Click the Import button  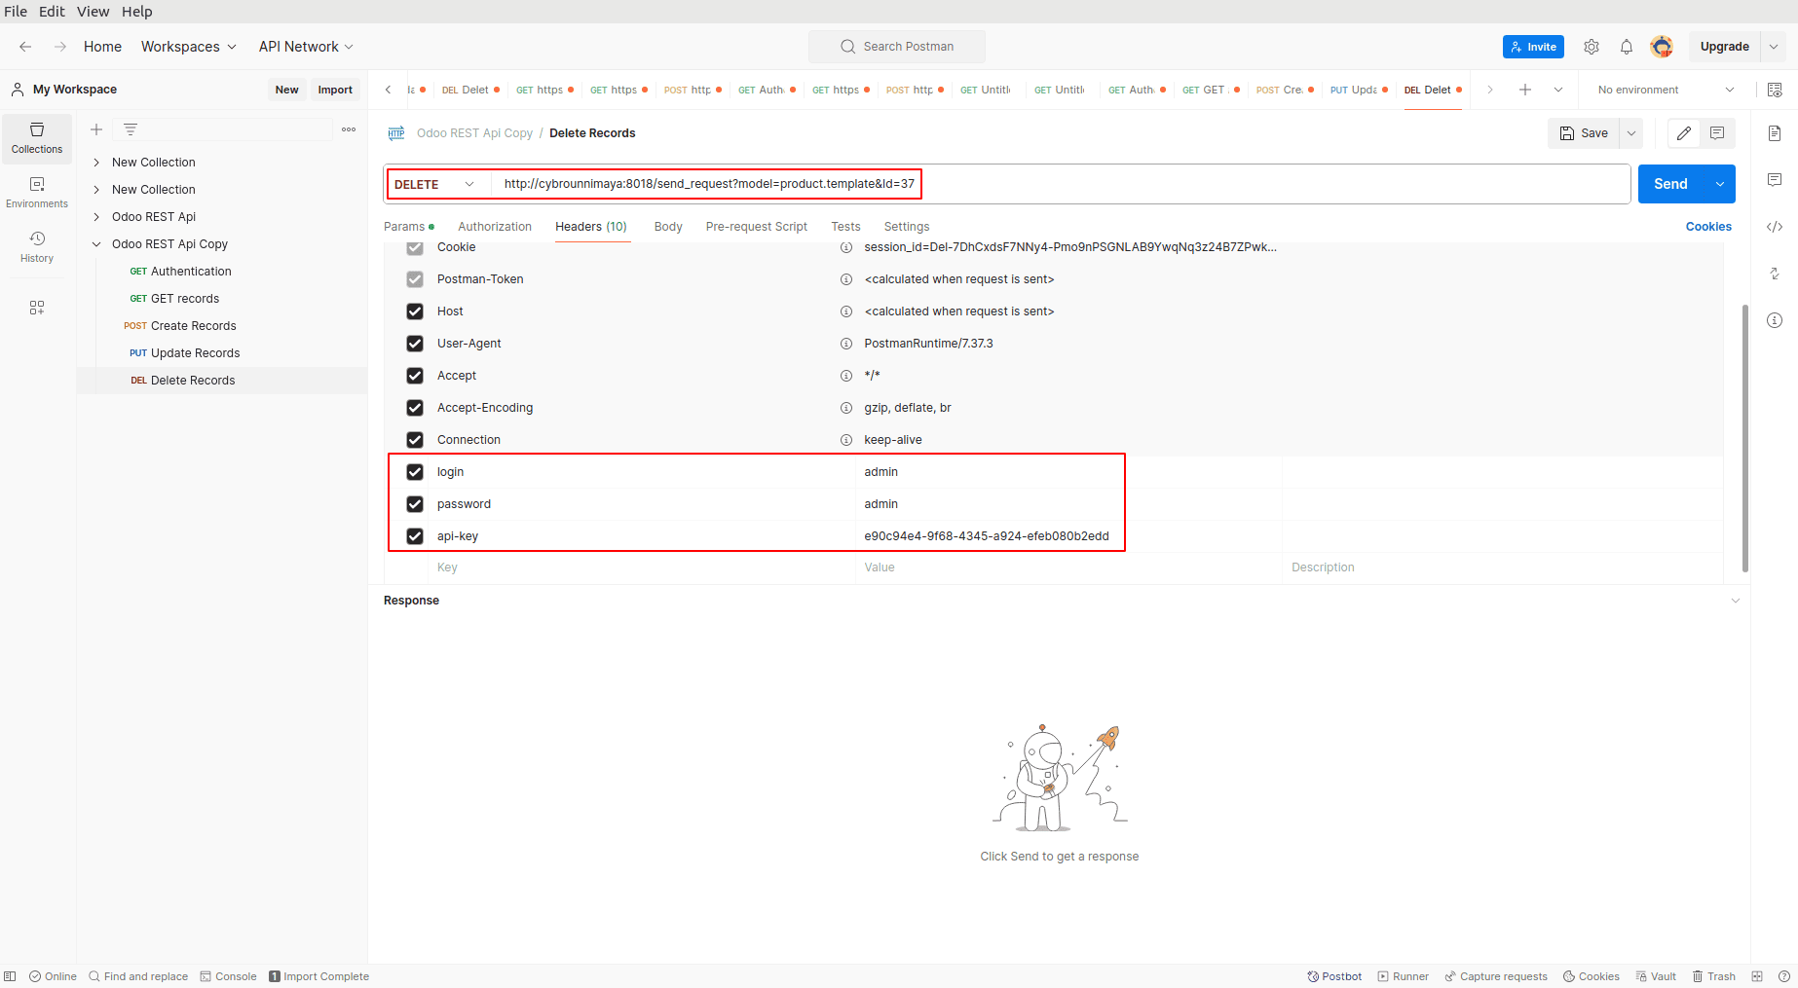[x=335, y=90]
